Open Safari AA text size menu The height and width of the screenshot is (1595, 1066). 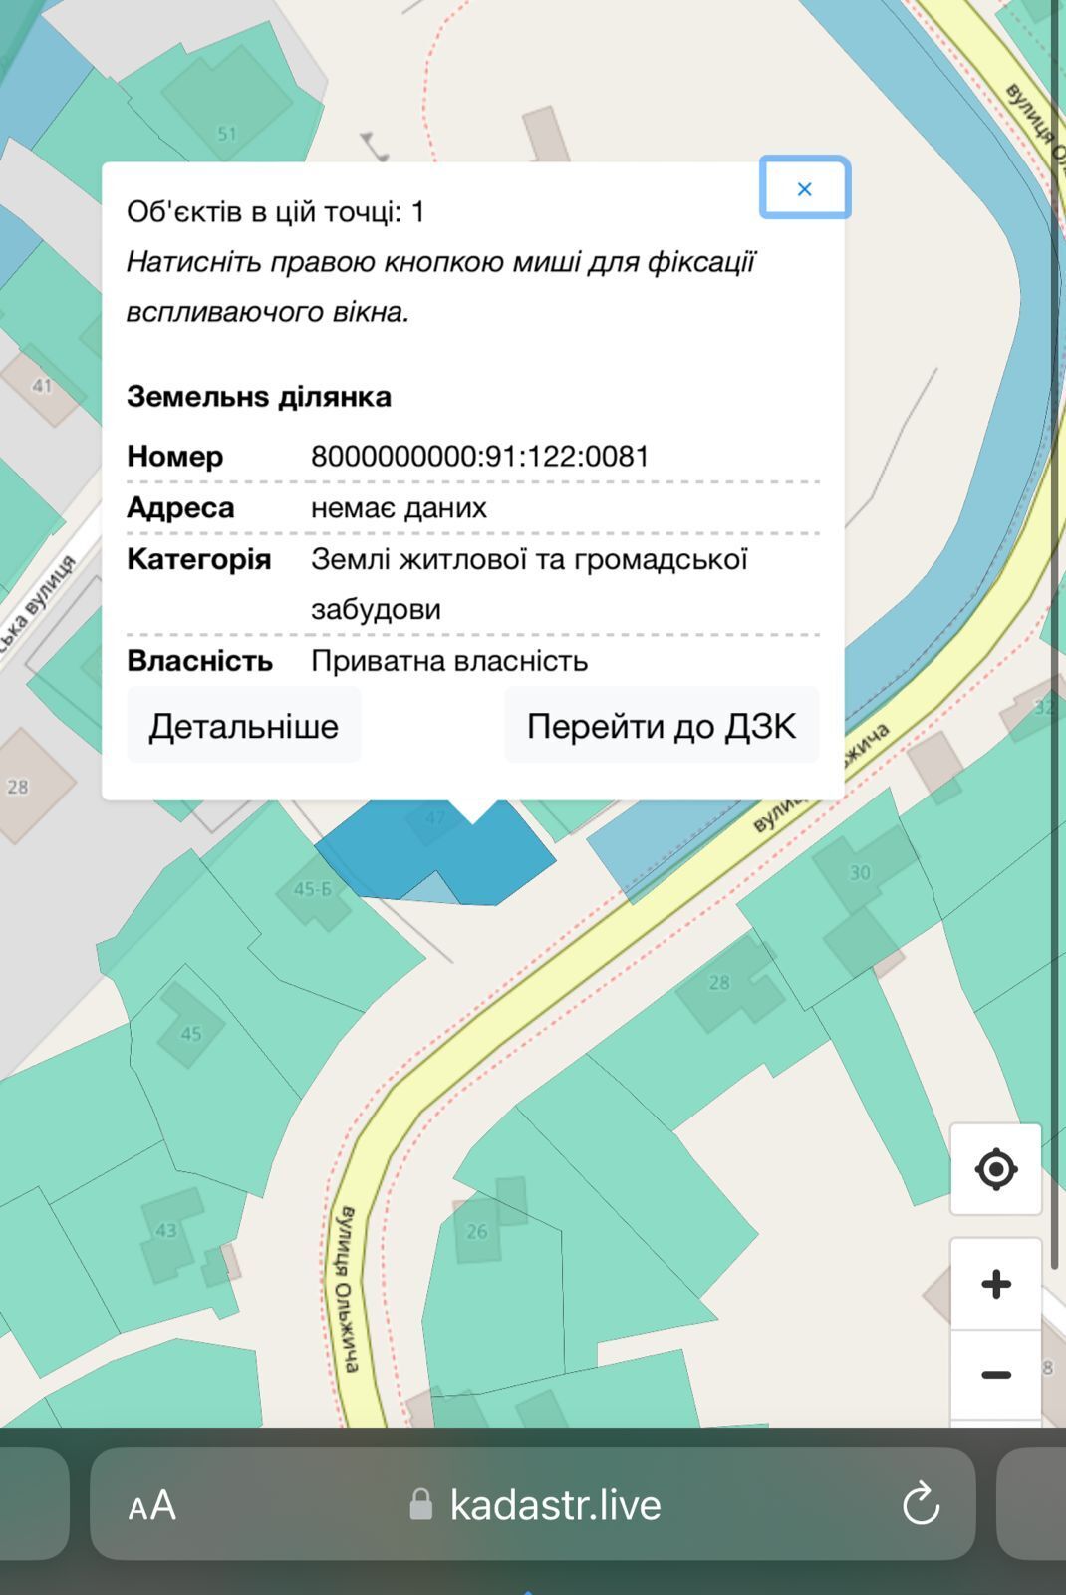pos(152,1505)
